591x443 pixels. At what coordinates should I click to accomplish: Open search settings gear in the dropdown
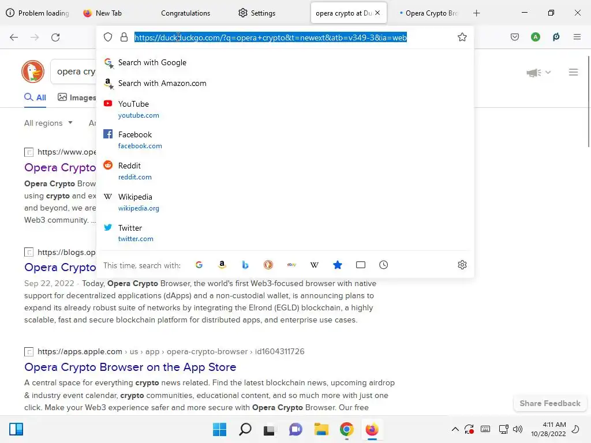[462, 265]
